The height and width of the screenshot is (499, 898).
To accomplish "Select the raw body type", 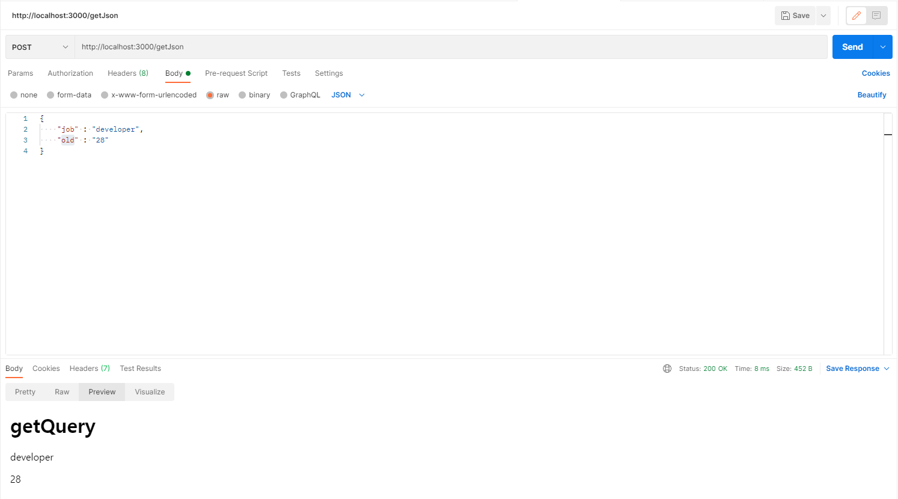I will 218,95.
